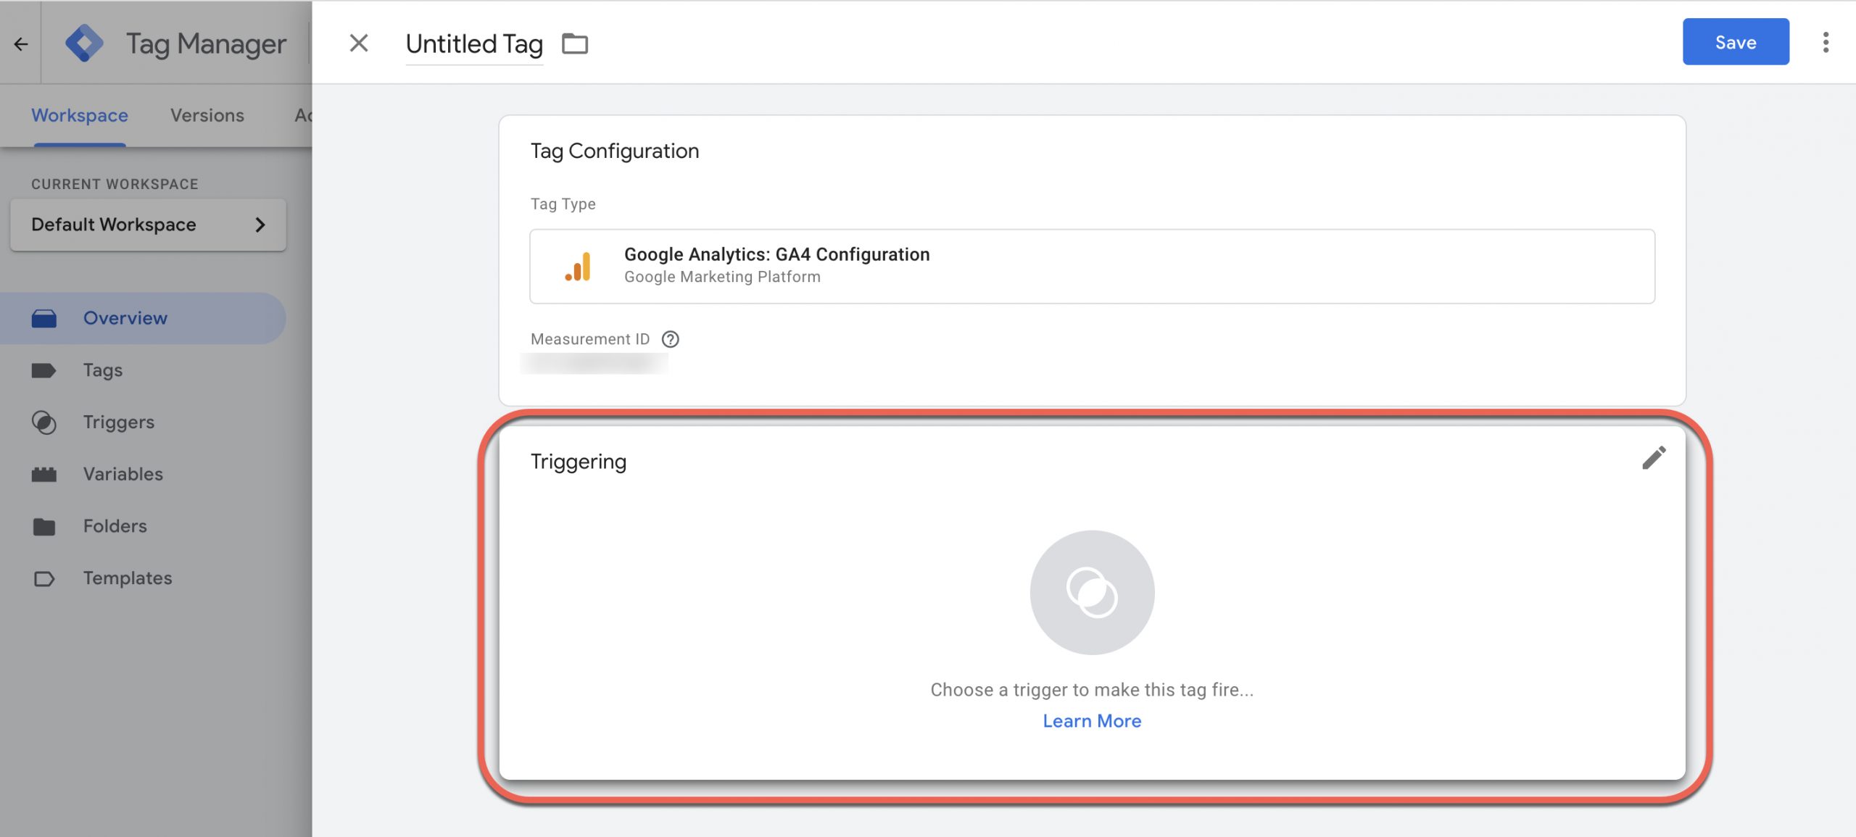This screenshot has width=1856, height=837.
Task: Close the tag editor with X
Action: (x=359, y=43)
